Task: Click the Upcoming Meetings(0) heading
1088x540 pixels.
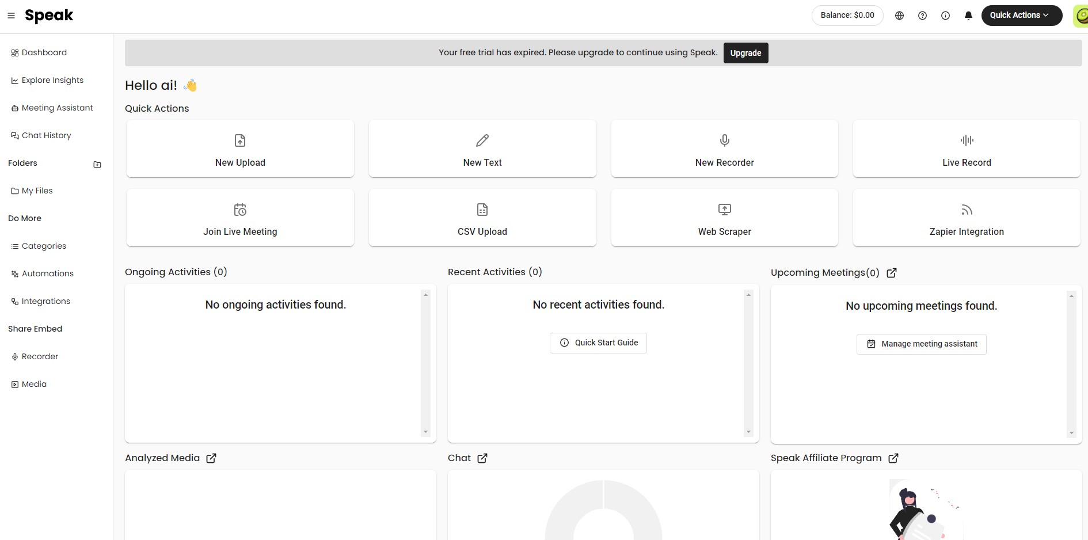Action: pos(825,273)
